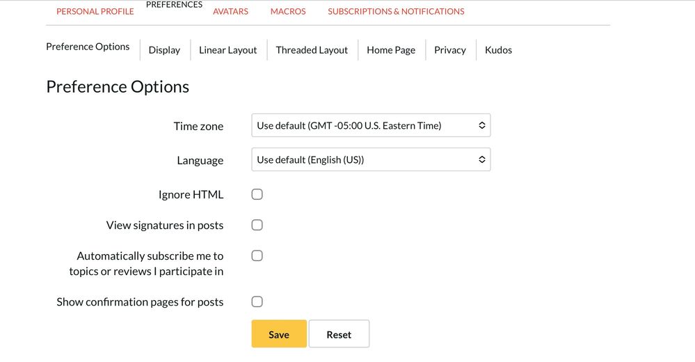Go to Home Page preferences
The height and width of the screenshot is (362, 695).
tap(391, 50)
